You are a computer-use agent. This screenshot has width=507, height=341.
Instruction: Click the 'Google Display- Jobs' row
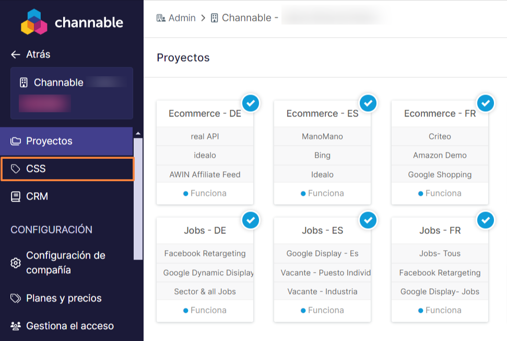(x=440, y=291)
